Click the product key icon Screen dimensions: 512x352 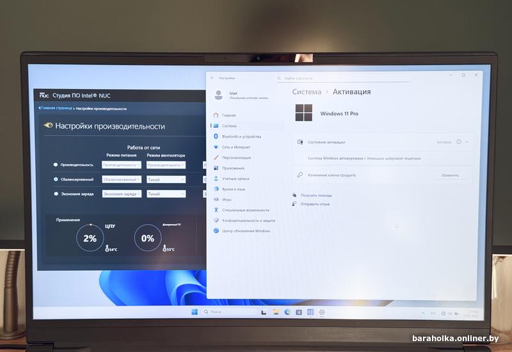click(x=300, y=175)
